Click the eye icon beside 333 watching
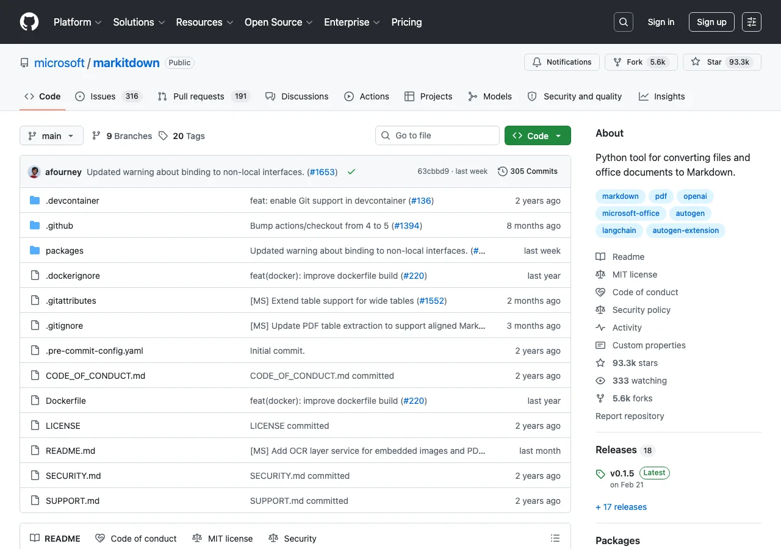This screenshot has width=781, height=549. click(600, 381)
